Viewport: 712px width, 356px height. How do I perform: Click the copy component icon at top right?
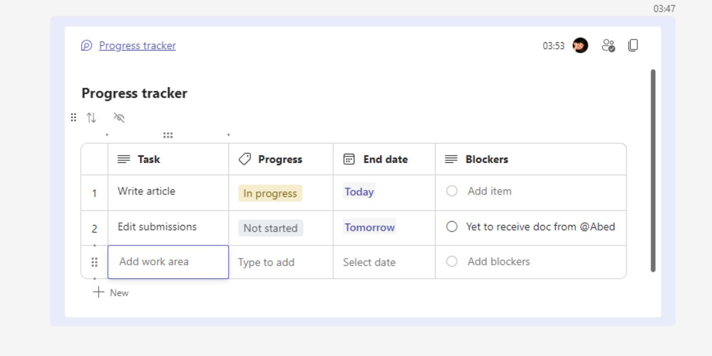(x=633, y=45)
